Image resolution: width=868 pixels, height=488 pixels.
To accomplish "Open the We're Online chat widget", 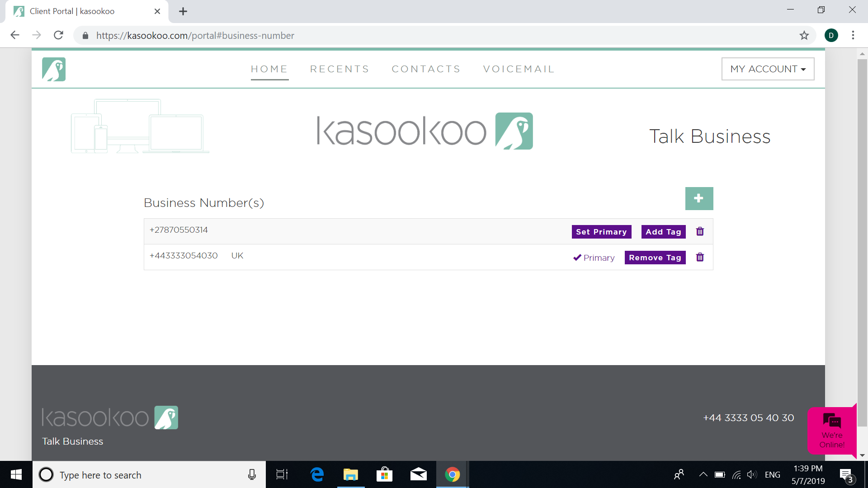I will point(832,430).
